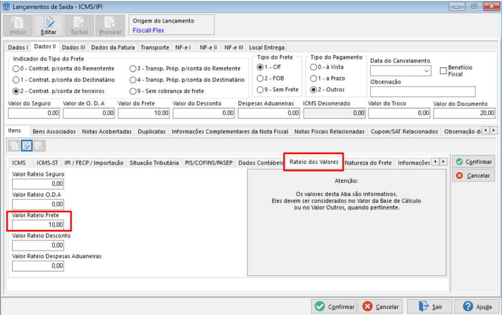502x315 pixels.
Task: Switch to Bens Associados tab
Action: click(x=54, y=131)
